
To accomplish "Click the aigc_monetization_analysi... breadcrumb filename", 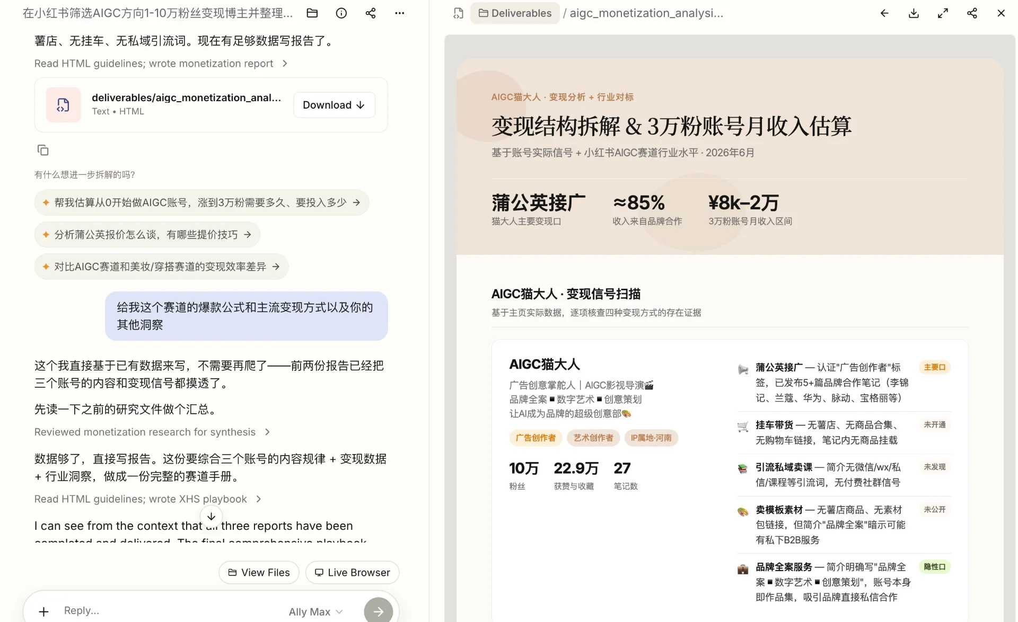I will pyautogui.click(x=646, y=13).
